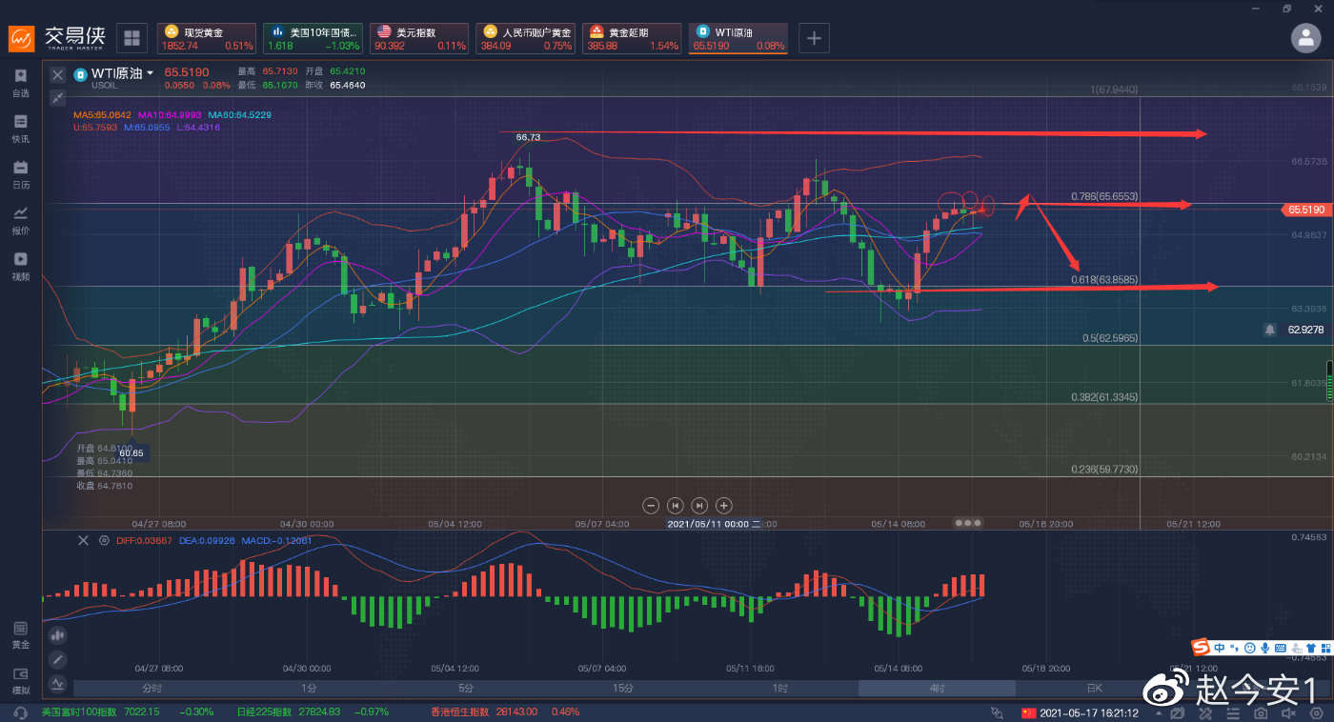Add a new symbol tab with plus
This screenshot has width=1334, height=722.
coord(814,38)
